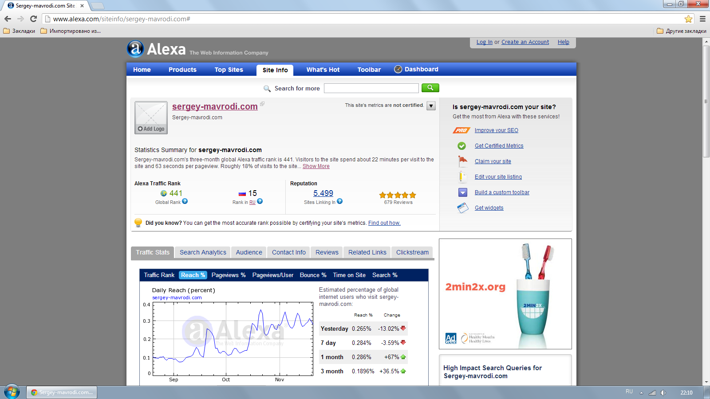Click the 2min2x.org advertisement banner
Viewport: 710px width, 399px height.
(505, 294)
